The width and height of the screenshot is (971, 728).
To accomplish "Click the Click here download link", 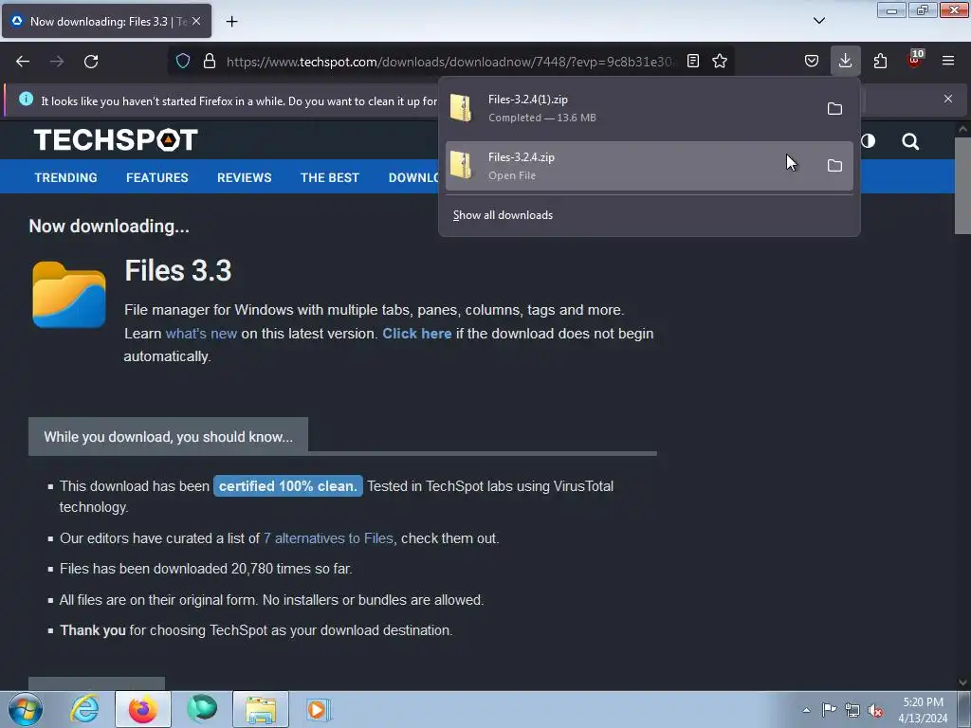I will [x=417, y=334].
